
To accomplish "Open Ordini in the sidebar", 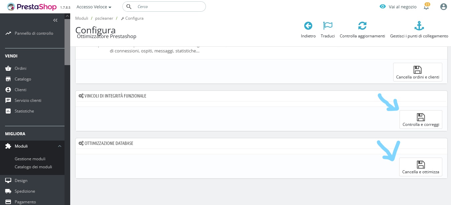I will (20, 68).
